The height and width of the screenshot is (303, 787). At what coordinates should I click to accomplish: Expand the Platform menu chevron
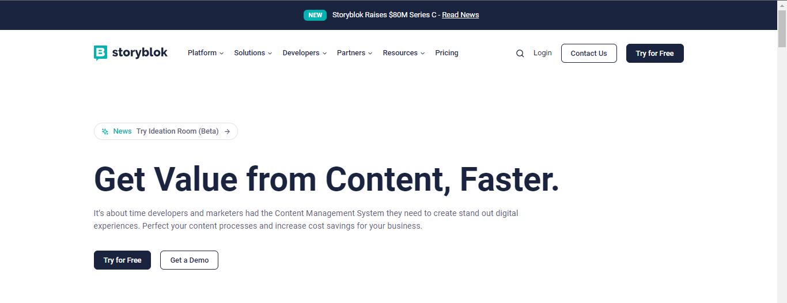222,54
